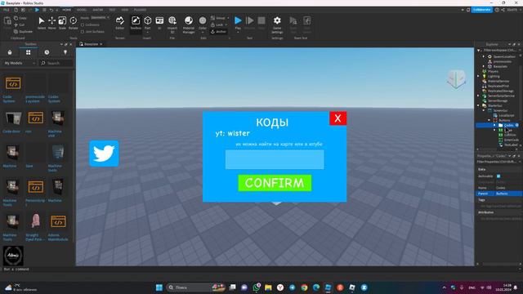Image resolution: width=523 pixels, height=294 pixels.
Task: Select Lighting in Explorer
Action: coord(494,76)
